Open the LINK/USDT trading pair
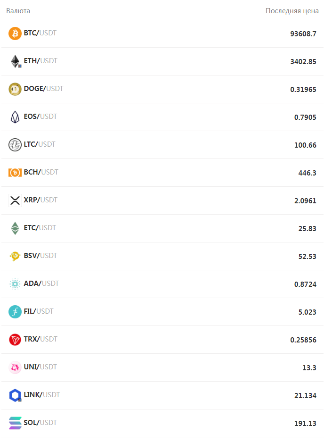The height and width of the screenshot is (442, 324). click(x=41, y=395)
